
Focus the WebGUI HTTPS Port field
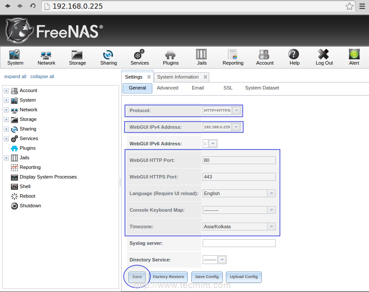(x=239, y=177)
